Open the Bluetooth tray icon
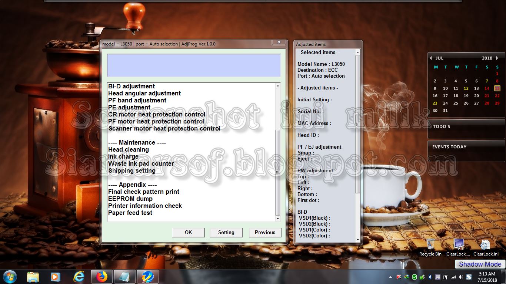Viewport: 506px width, 284px height. tap(430, 277)
